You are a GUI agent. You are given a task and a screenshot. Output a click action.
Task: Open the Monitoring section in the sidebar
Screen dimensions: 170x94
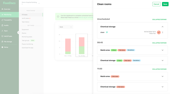pos(9,15)
